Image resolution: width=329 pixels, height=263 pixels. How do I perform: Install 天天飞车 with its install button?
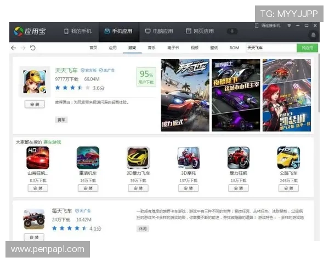click(35, 104)
